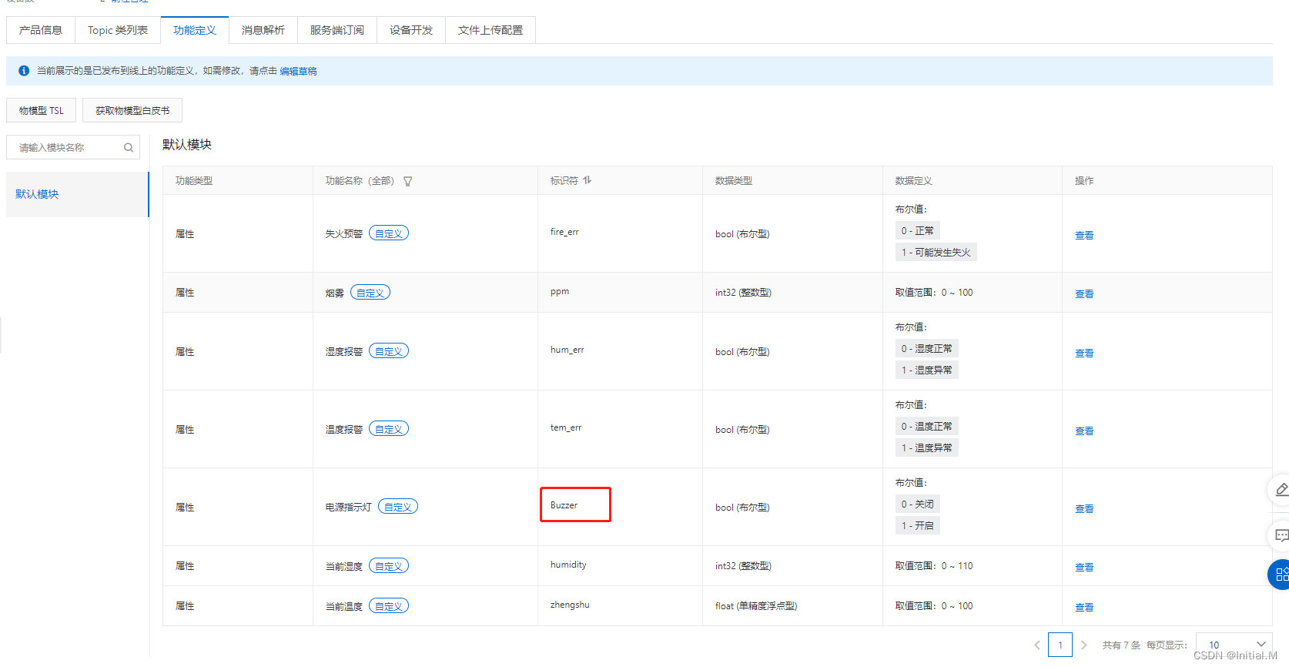Image resolution: width=1289 pixels, height=667 pixels.
Task: Click the 自定义 tag next to 烟雾
Action: pos(370,293)
